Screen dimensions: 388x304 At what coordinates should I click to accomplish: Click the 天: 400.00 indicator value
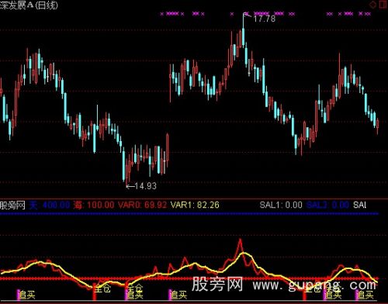pyautogui.click(x=50, y=206)
